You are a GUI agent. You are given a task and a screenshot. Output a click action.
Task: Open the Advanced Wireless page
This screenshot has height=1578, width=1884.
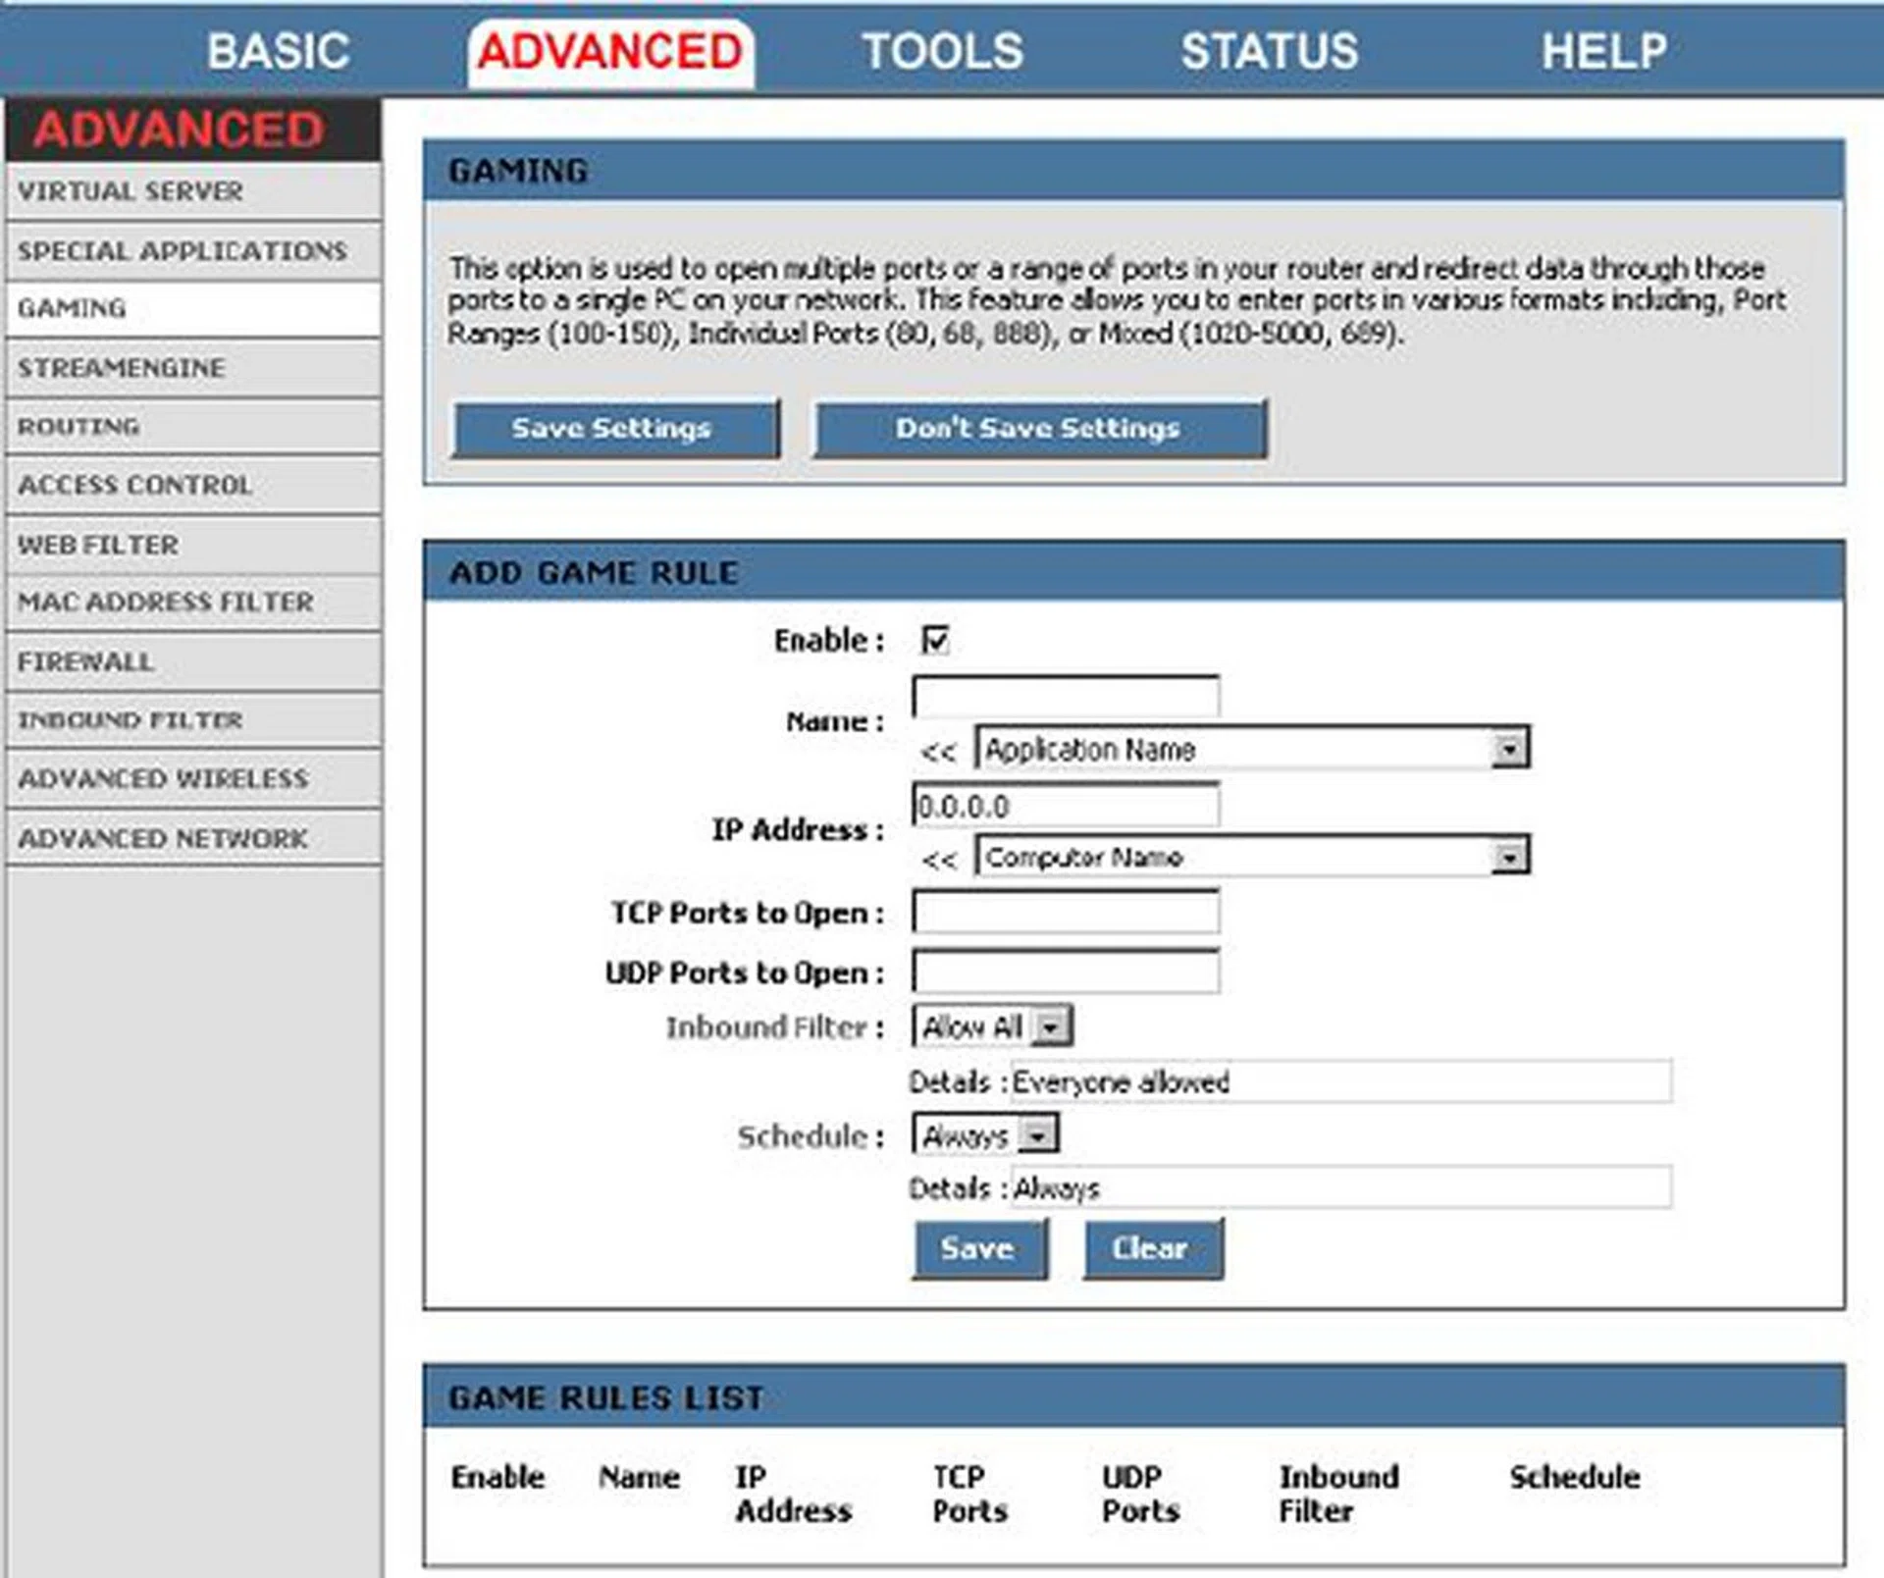[160, 779]
